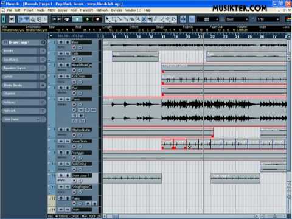The width and height of the screenshot is (292, 219).
Task: Toggle monitor on SnareDrum track
Action: pyautogui.click(x=80, y=146)
